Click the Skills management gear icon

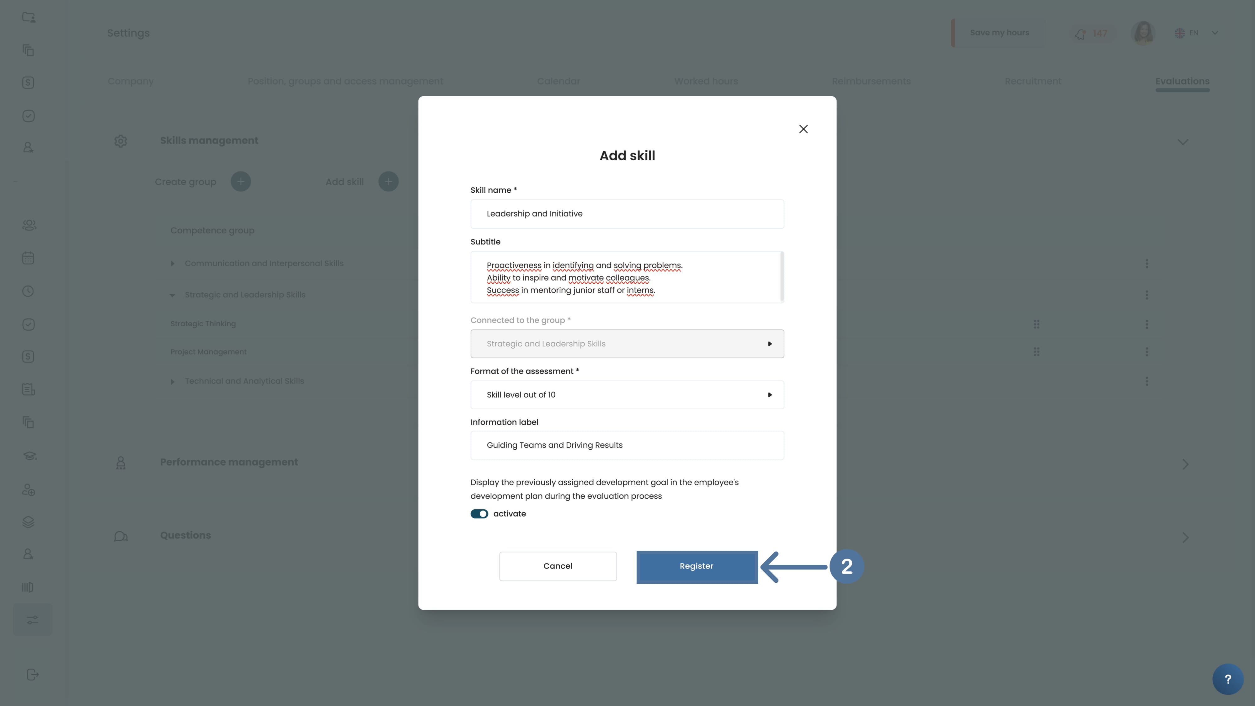tap(121, 141)
